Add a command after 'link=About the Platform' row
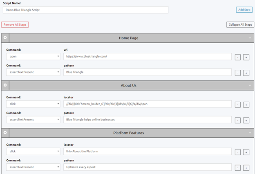The height and width of the screenshot is (174, 255). click(246, 152)
